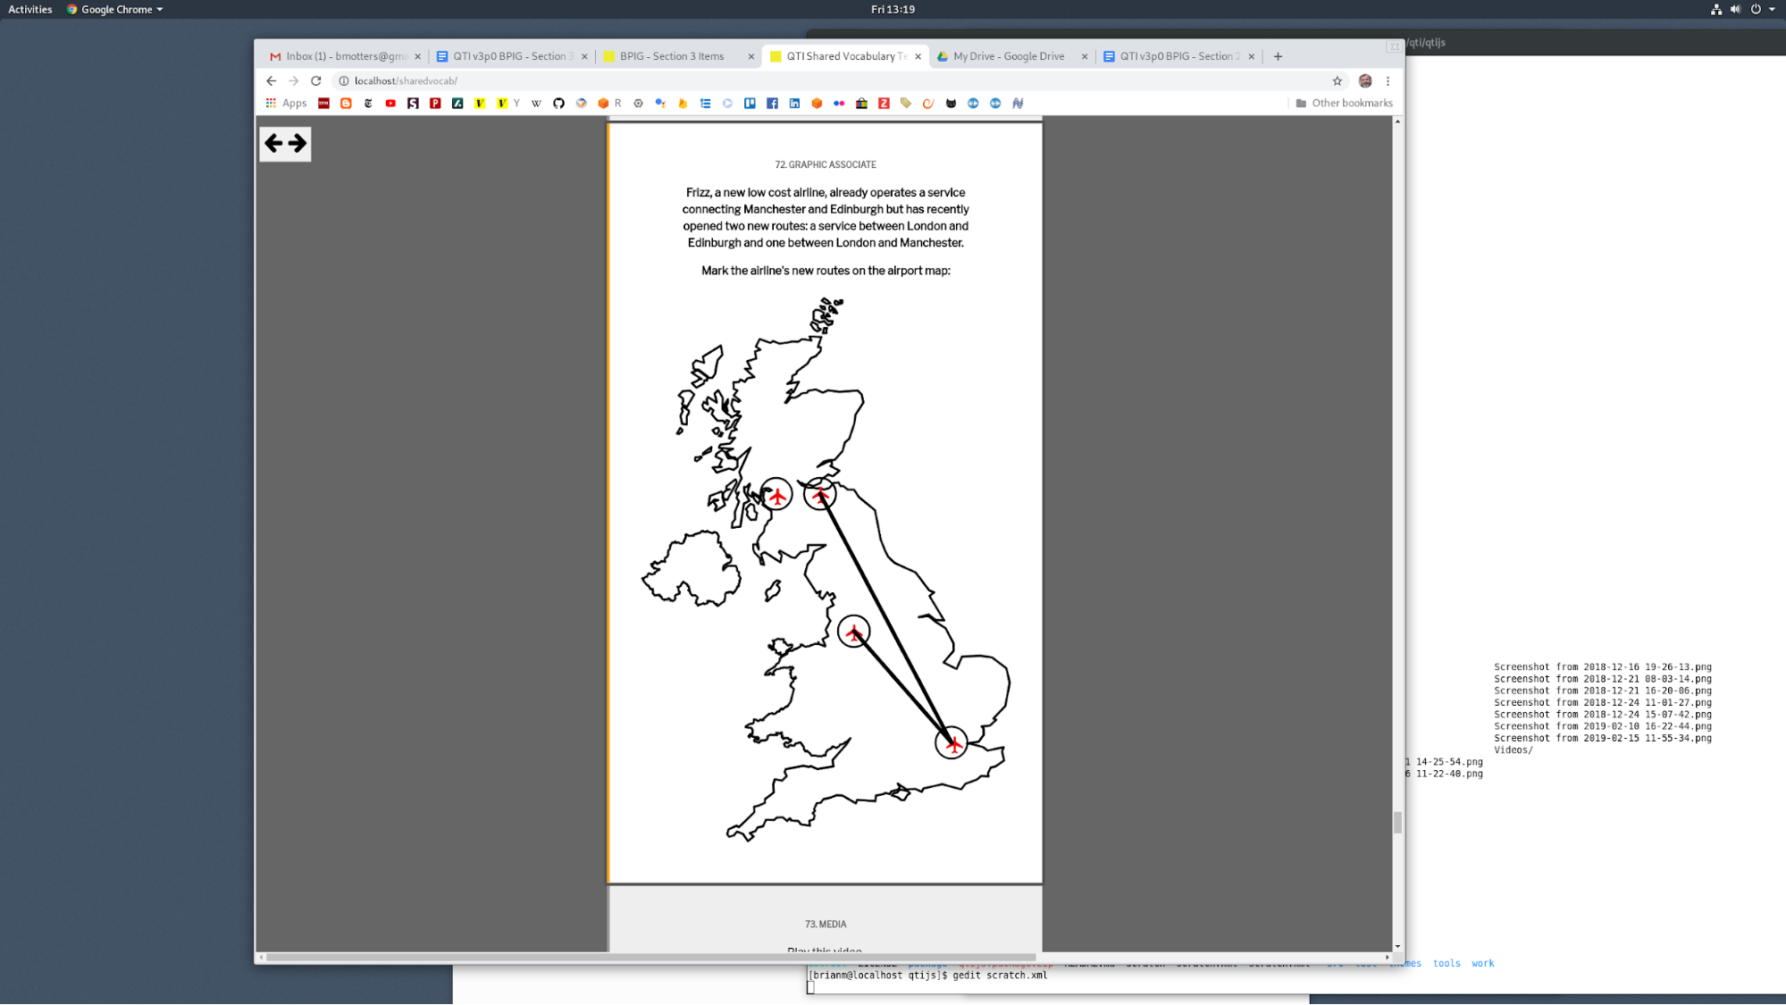Bookmark this page with star icon

(1337, 81)
